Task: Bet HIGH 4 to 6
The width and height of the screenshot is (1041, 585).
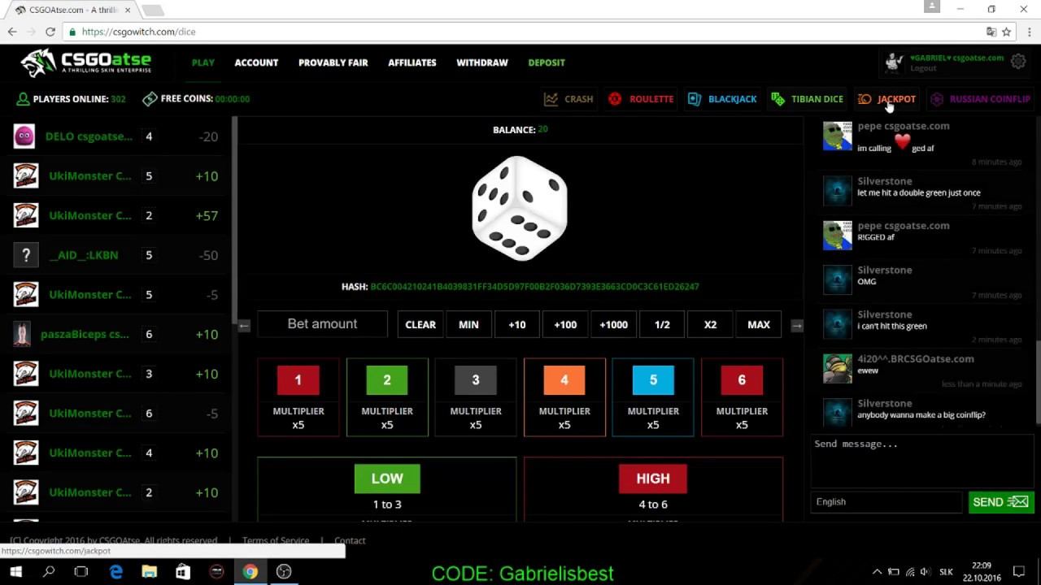Action: pyautogui.click(x=653, y=489)
